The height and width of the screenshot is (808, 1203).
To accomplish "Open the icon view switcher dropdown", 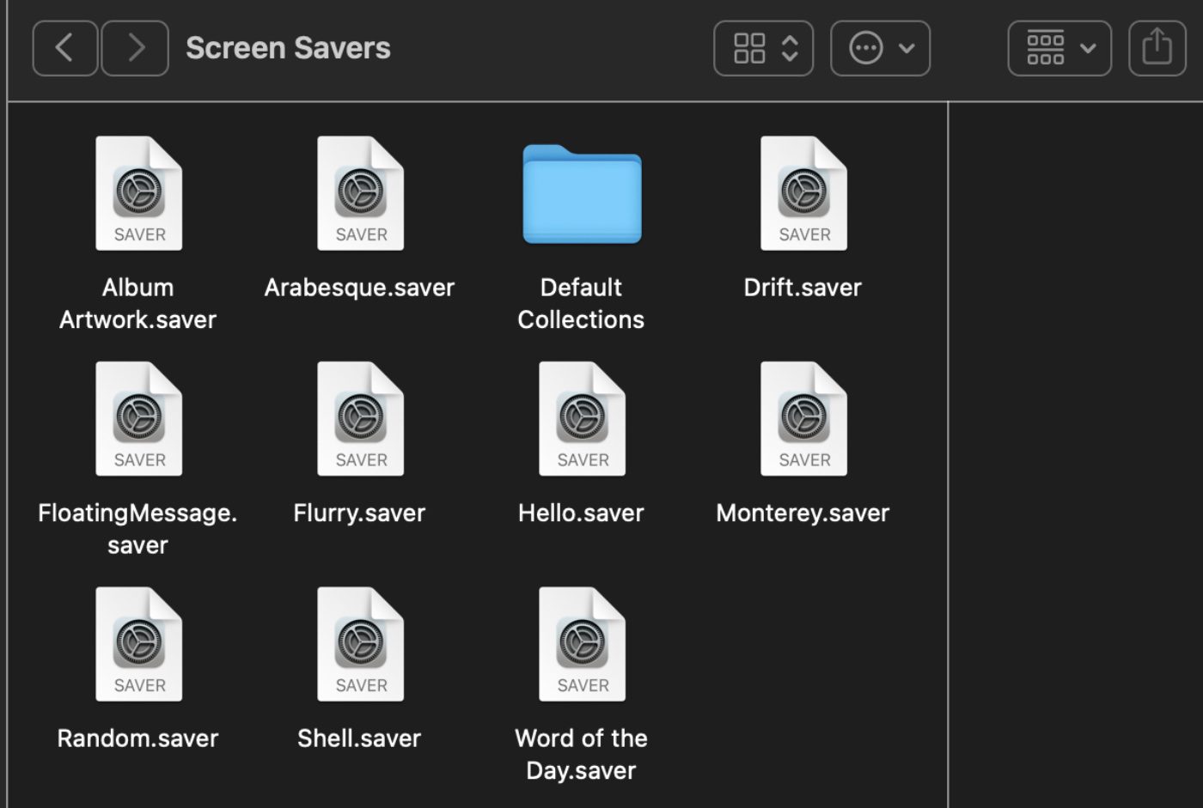I will tap(763, 48).
